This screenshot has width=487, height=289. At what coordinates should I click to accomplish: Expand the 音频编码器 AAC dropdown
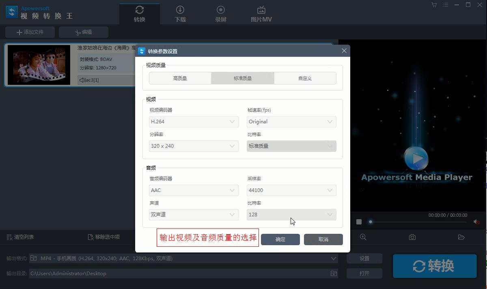pyautogui.click(x=194, y=190)
